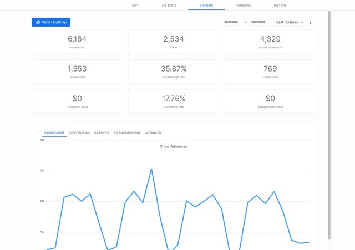This screenshot has width=355, height=250.
Task: Click the Show Advanced link
Action: [x=174, y=146]
